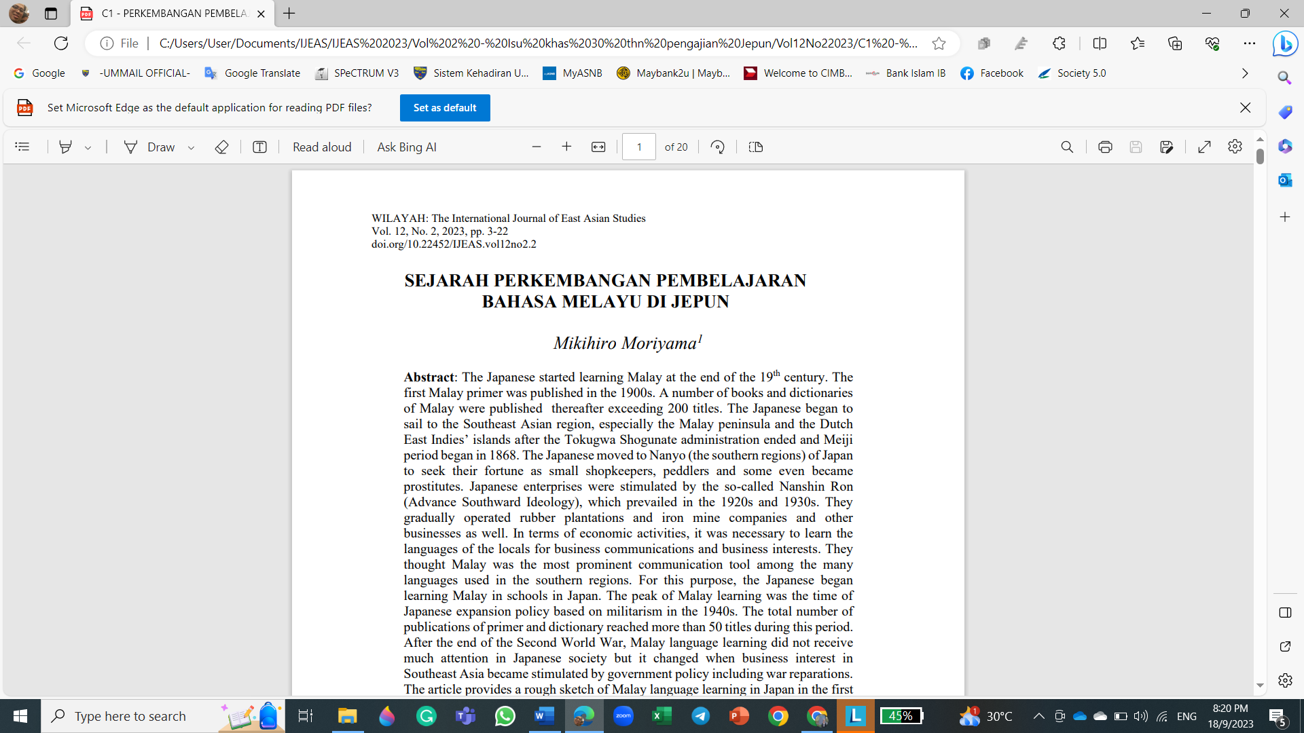Image resolution: width=1304 pixels, height=733 pixels.
Task: Dismiss the default PDF reader banner
Action: [x=1245, y=108]
